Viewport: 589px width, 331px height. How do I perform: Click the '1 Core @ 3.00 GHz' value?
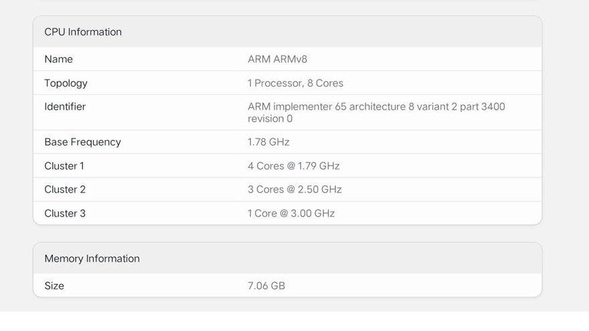tap(291, 214)
